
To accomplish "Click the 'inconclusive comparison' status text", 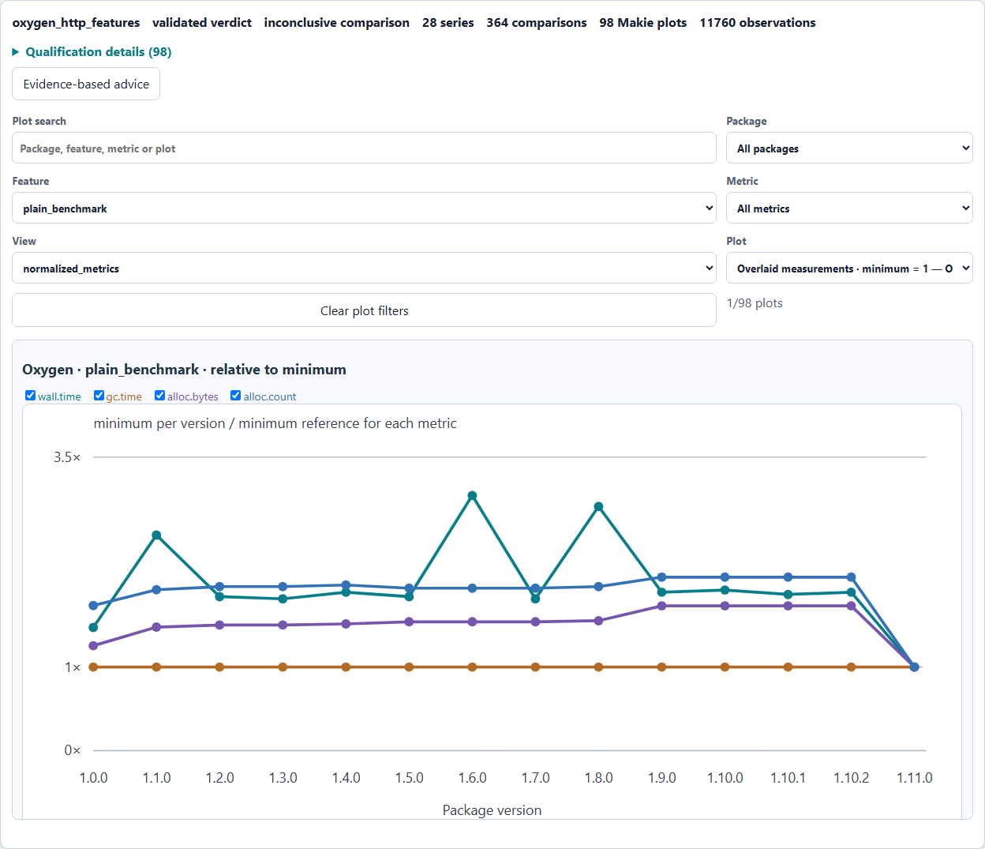I will (x=337, y=23).
